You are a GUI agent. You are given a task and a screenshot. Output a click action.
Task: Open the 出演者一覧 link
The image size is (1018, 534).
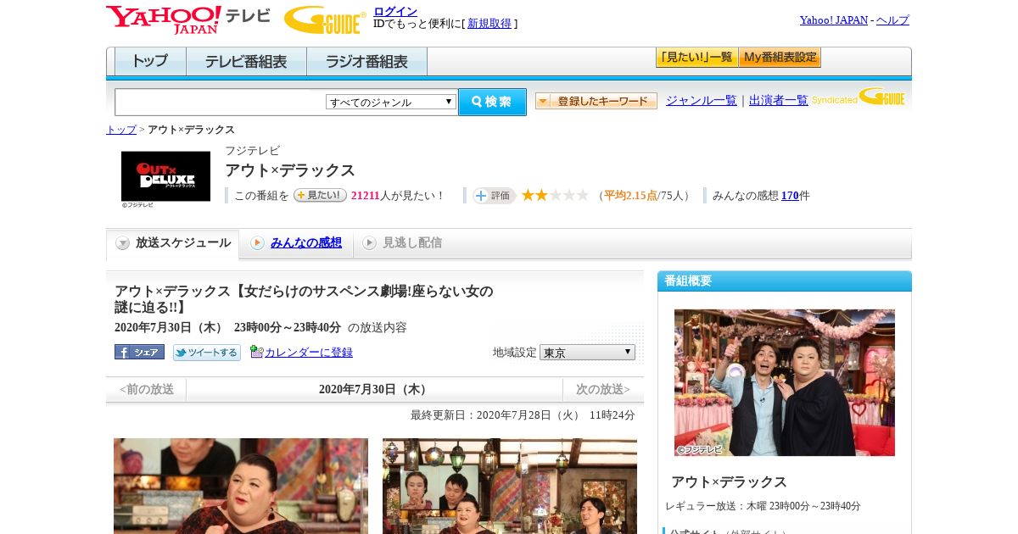tap(779, 100)
